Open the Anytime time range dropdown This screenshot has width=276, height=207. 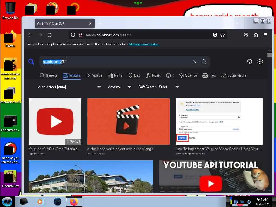pyautogui.click(x=119, y=87)
